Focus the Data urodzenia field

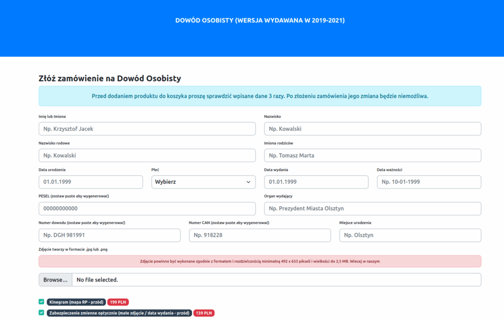click(91, 182)
